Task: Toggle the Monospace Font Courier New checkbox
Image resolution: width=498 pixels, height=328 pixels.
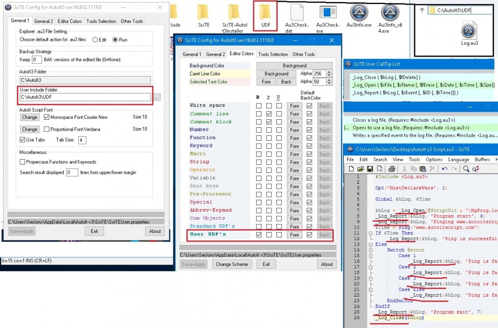Action: point(47,117)
